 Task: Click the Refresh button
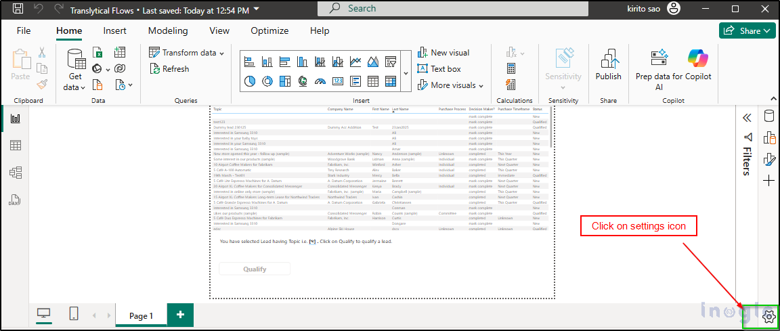(170, 69)
